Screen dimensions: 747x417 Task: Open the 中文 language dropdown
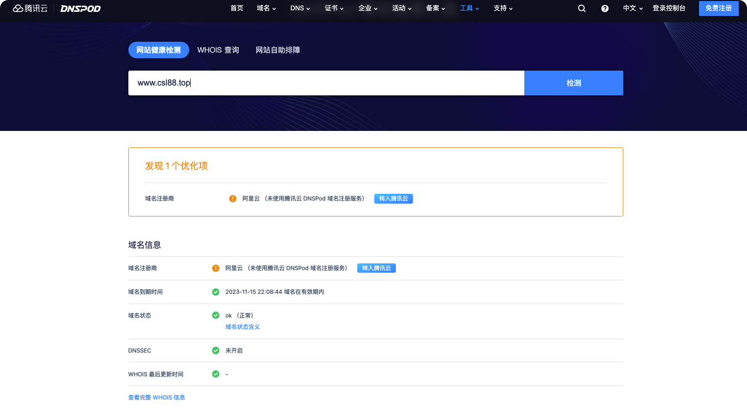tap(633, 8)
